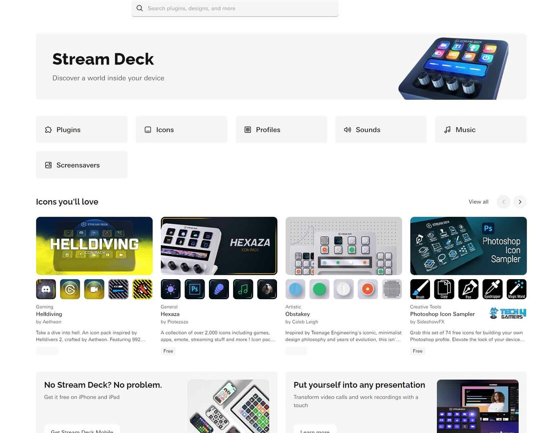Select the Photoshop icon in Hexaza pack
The width and height of the screenshot is (534, 433).
pos(194,289)
